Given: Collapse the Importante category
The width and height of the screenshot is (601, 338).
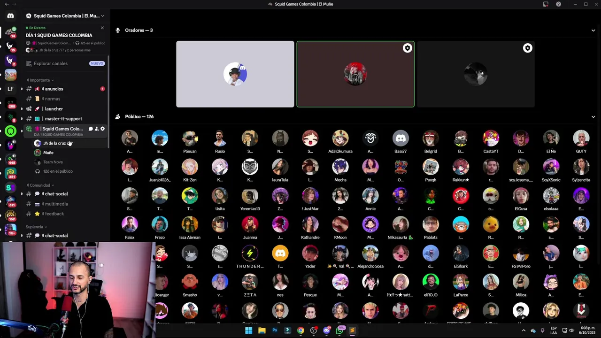Looking at the screenshot, I should click(40, 80).
